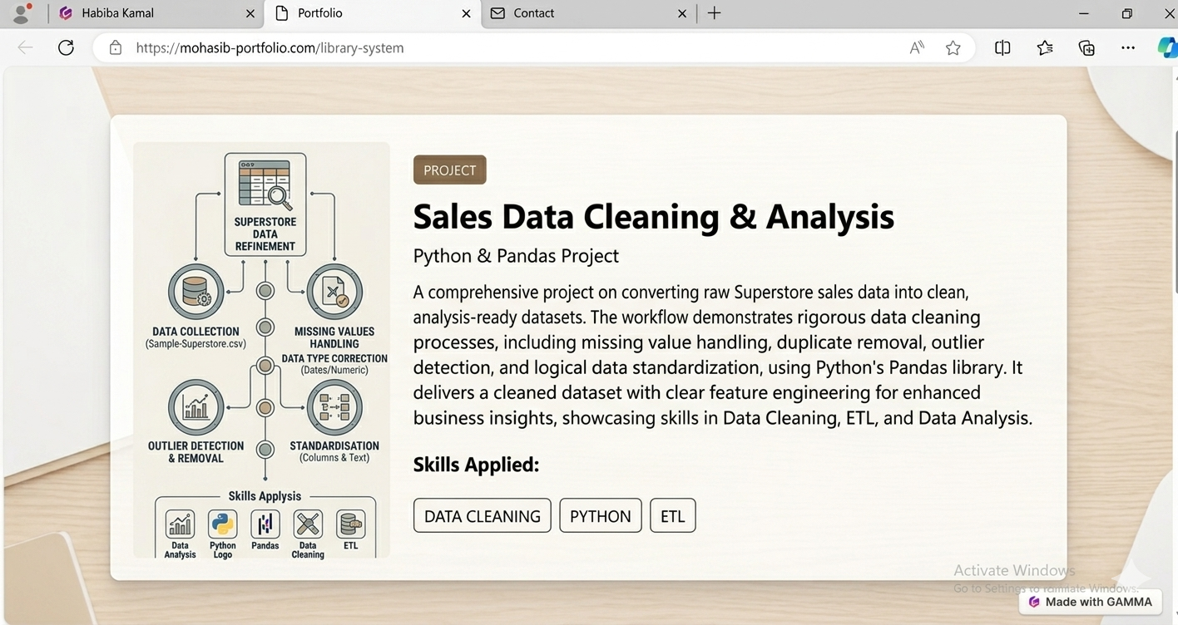Click the Made with GAMMA badge
Image resolution: width=1178 pixels, height=625 pixels.
[x=1090, y=602]
